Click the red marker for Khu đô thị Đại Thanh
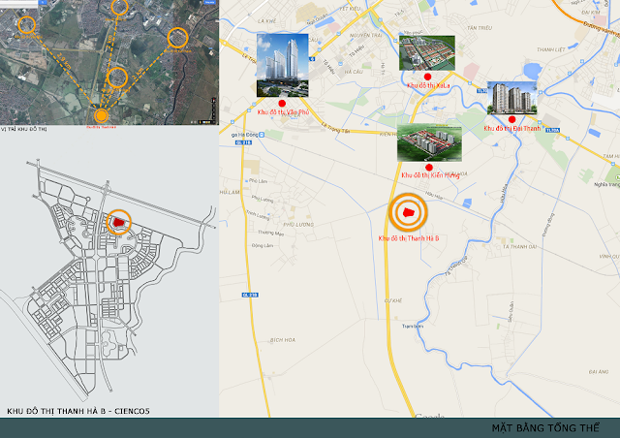The width and height of the screenshot is (620, 438). point(512,119)
